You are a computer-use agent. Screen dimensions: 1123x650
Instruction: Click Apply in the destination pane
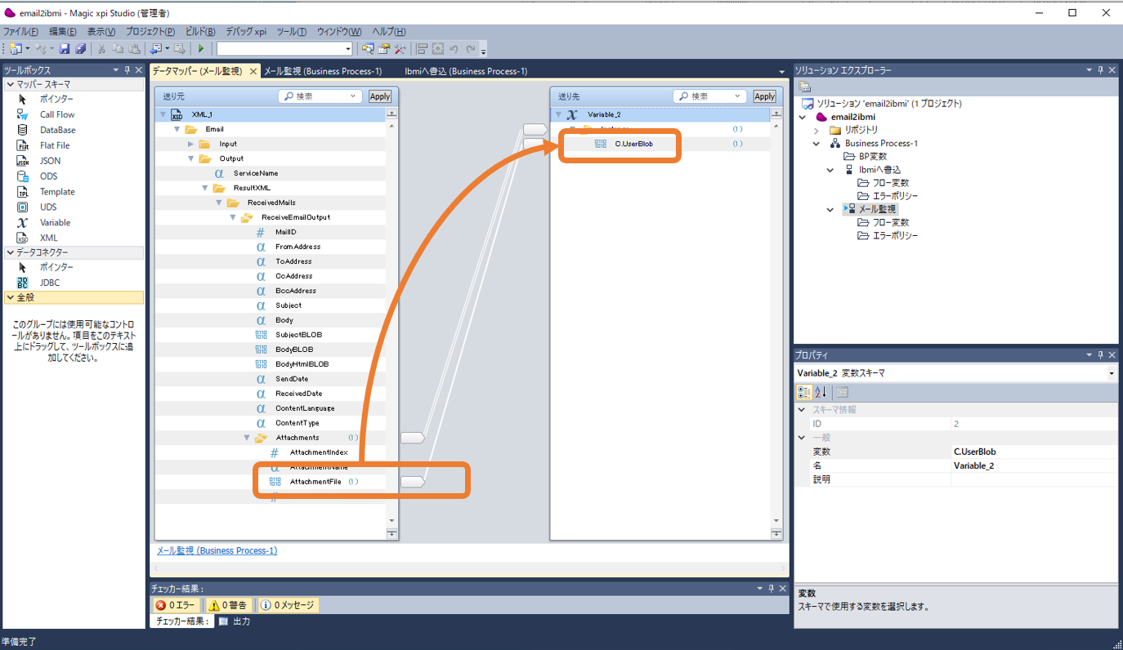[764, 96]
